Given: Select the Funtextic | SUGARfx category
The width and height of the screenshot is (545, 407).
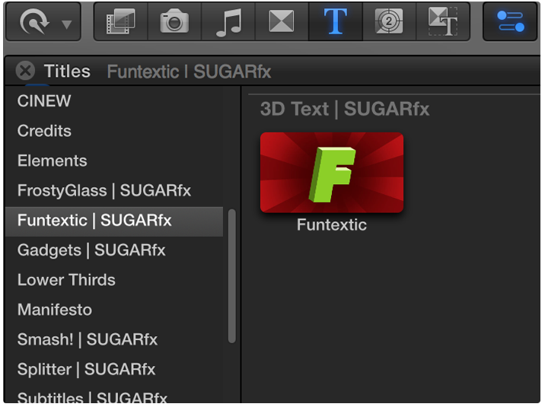Looking at the screenshot, I should [114, 221].
